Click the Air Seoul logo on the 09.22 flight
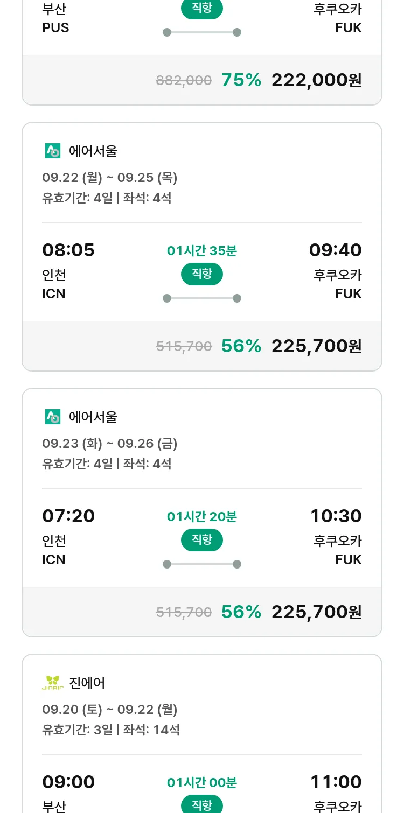 (x=53, y=151)
